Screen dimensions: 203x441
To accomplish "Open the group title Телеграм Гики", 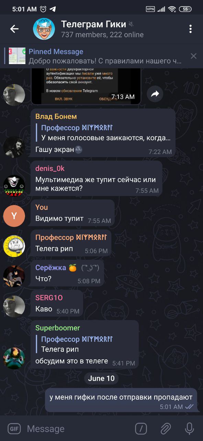I will pos(93,24).
